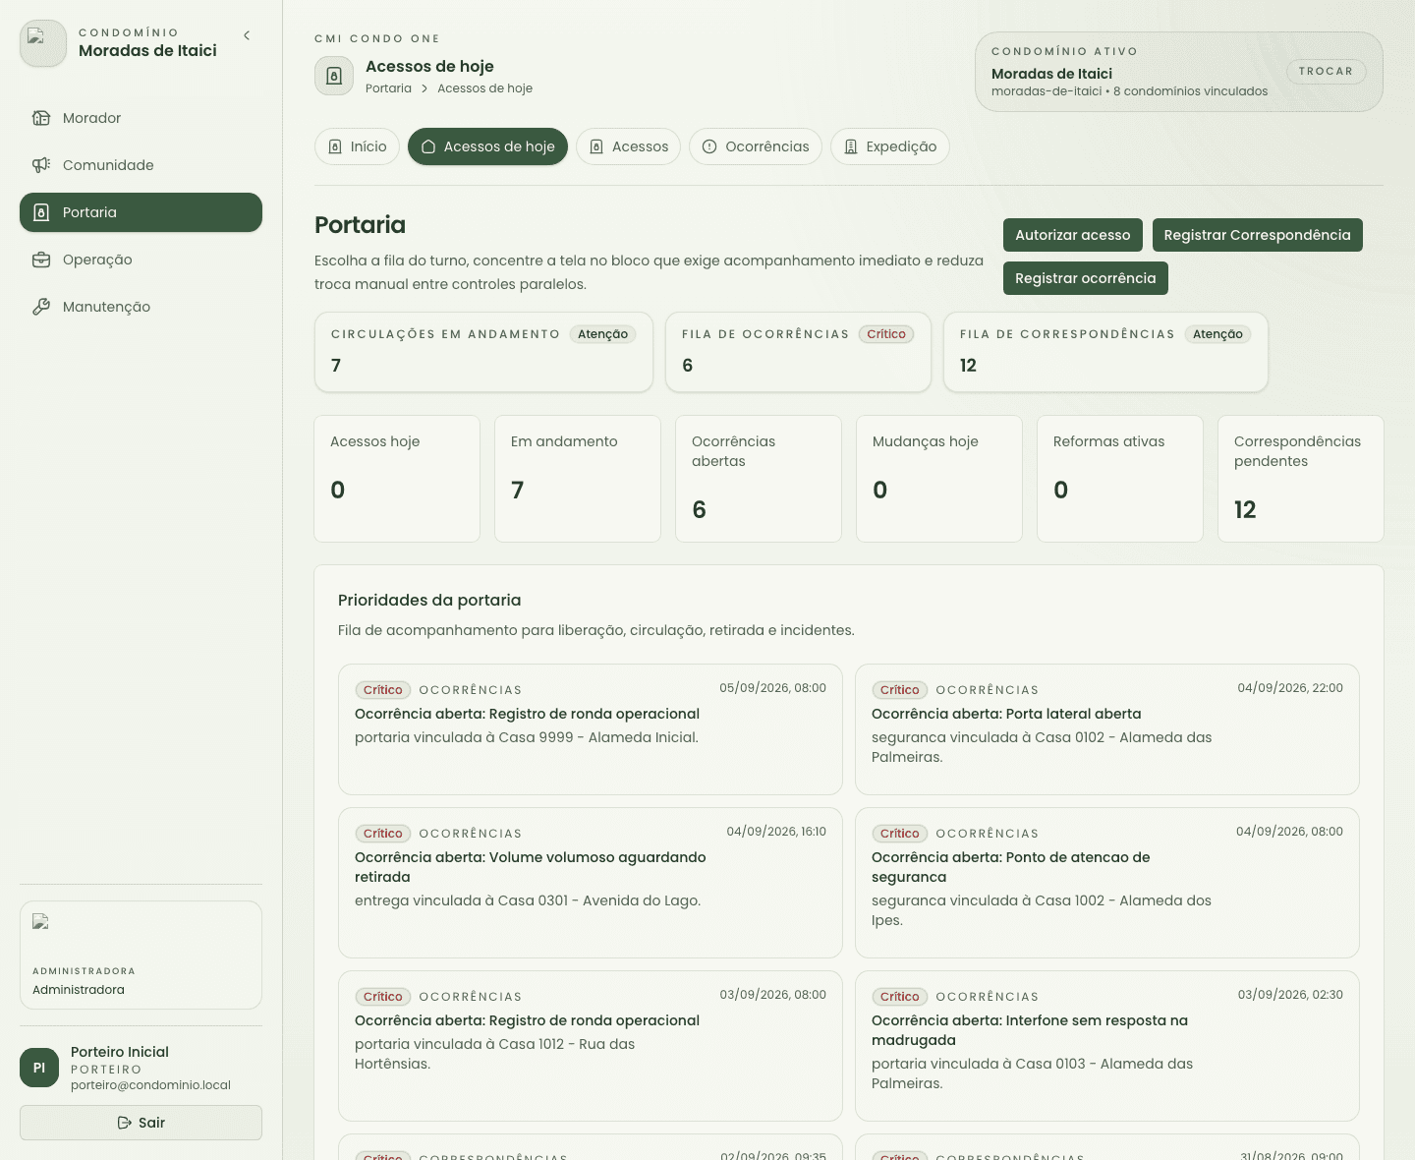Open the Morador menu item
Viewport: 1415px width, 1160px height.
coord(141,118)
